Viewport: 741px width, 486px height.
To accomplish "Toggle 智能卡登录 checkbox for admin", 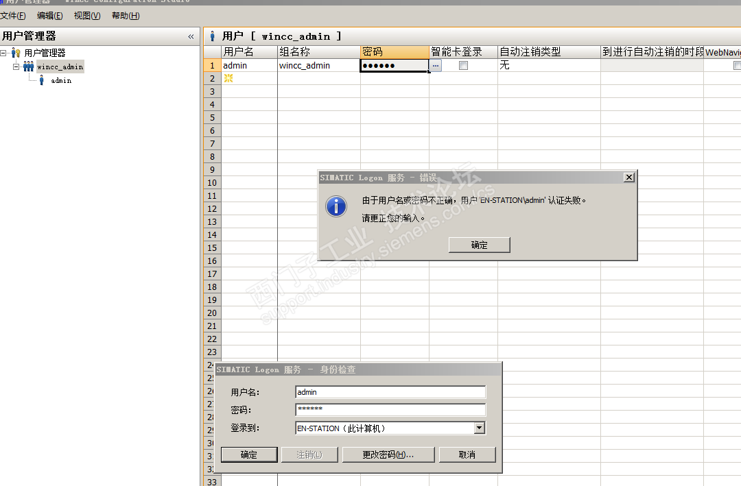I will coord(464,66).
